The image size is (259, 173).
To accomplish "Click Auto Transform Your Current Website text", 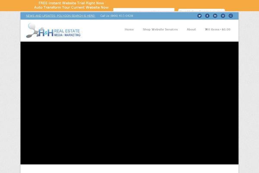I will [x=71, y=7].
